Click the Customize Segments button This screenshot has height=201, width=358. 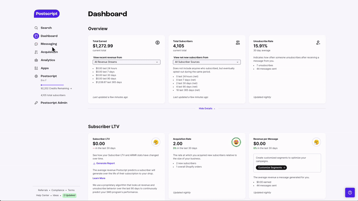click(271, 167)
